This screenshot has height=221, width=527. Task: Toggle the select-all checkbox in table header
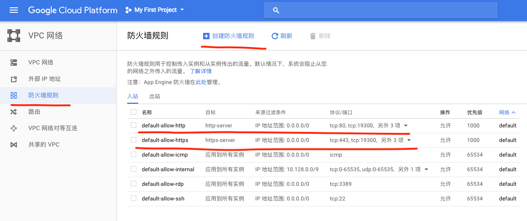click(x=134, y=112)
